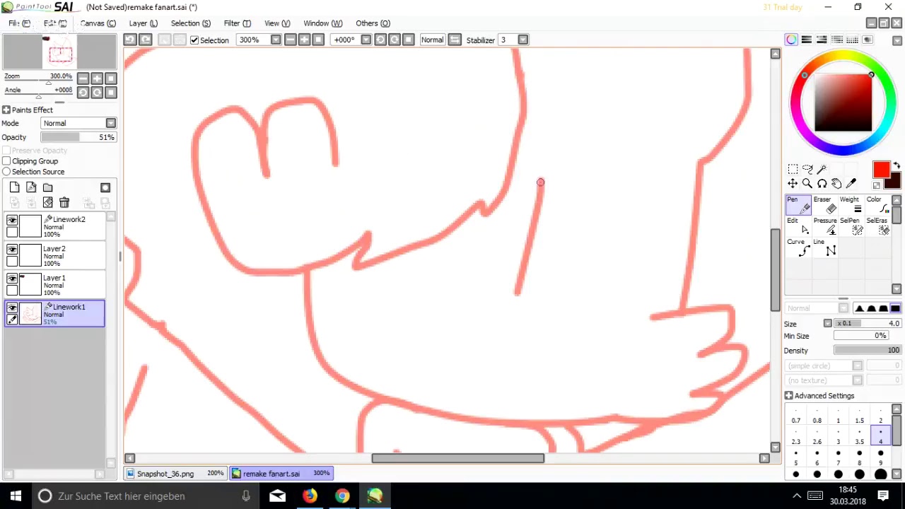Switch to the Snapshot_36.png tab
This screenshot has width=905, height=509.
pyautogui.click(x=165, y=473)
